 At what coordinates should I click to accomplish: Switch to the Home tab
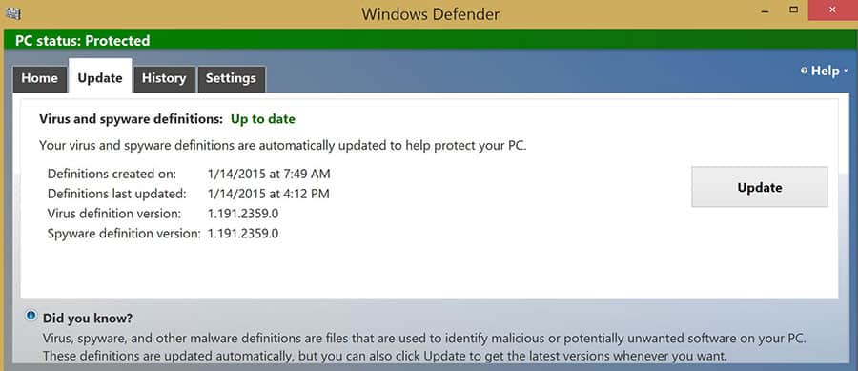(39, 79)
